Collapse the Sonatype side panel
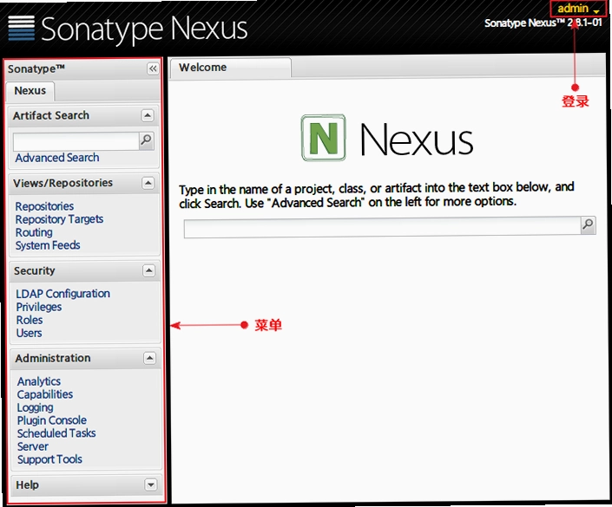 coord(153,69)
